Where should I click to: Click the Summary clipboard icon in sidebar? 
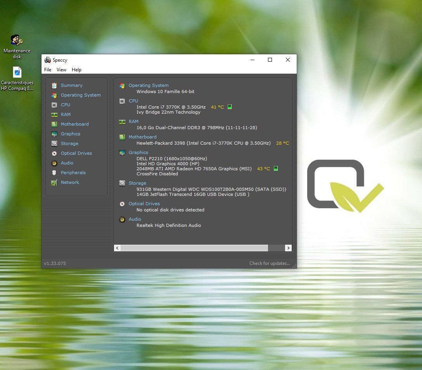pos(54,85)
